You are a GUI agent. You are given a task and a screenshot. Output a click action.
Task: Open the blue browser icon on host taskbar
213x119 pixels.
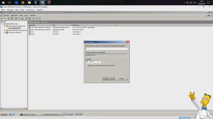[x=16, y=3]
